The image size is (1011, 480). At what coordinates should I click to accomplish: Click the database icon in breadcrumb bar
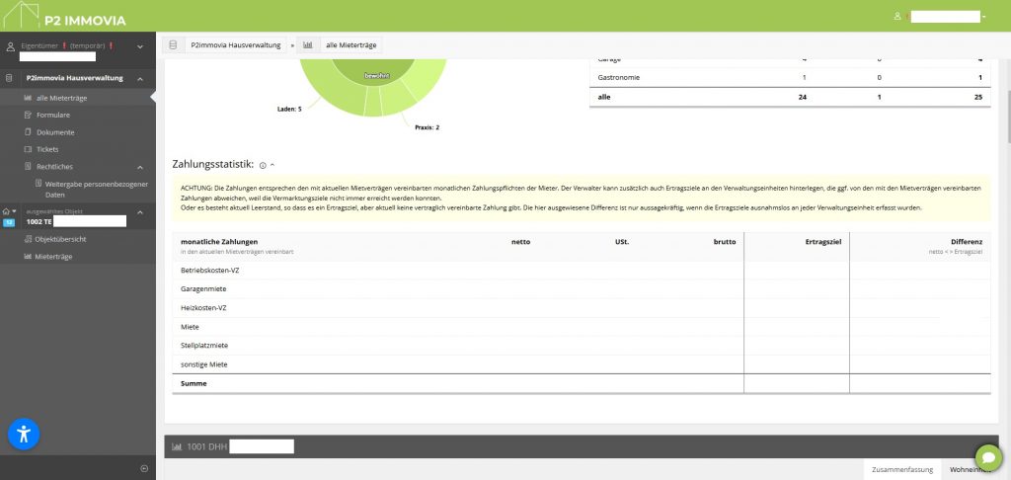(174, 45)
